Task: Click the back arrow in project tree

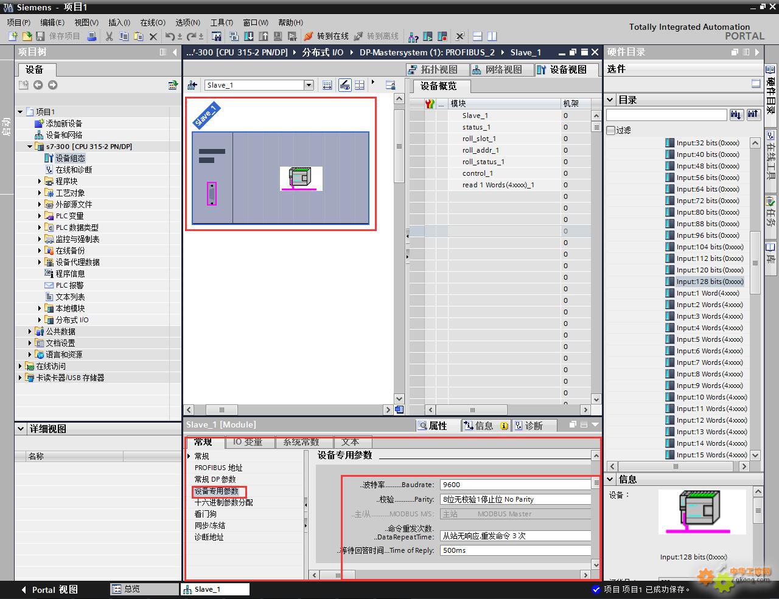Action: pyautogui.click(x=38, y=85)
